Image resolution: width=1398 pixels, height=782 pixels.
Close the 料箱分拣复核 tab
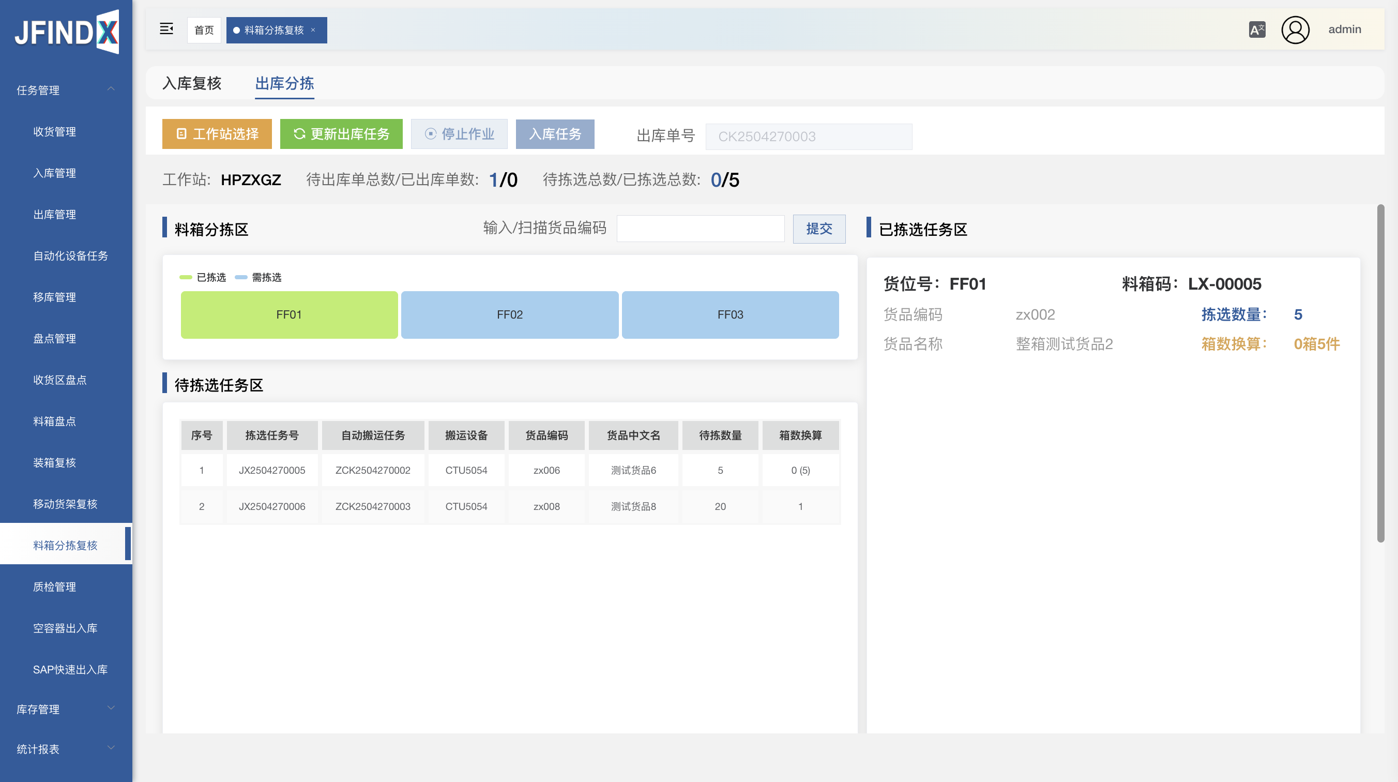click(x=313, y=30)
